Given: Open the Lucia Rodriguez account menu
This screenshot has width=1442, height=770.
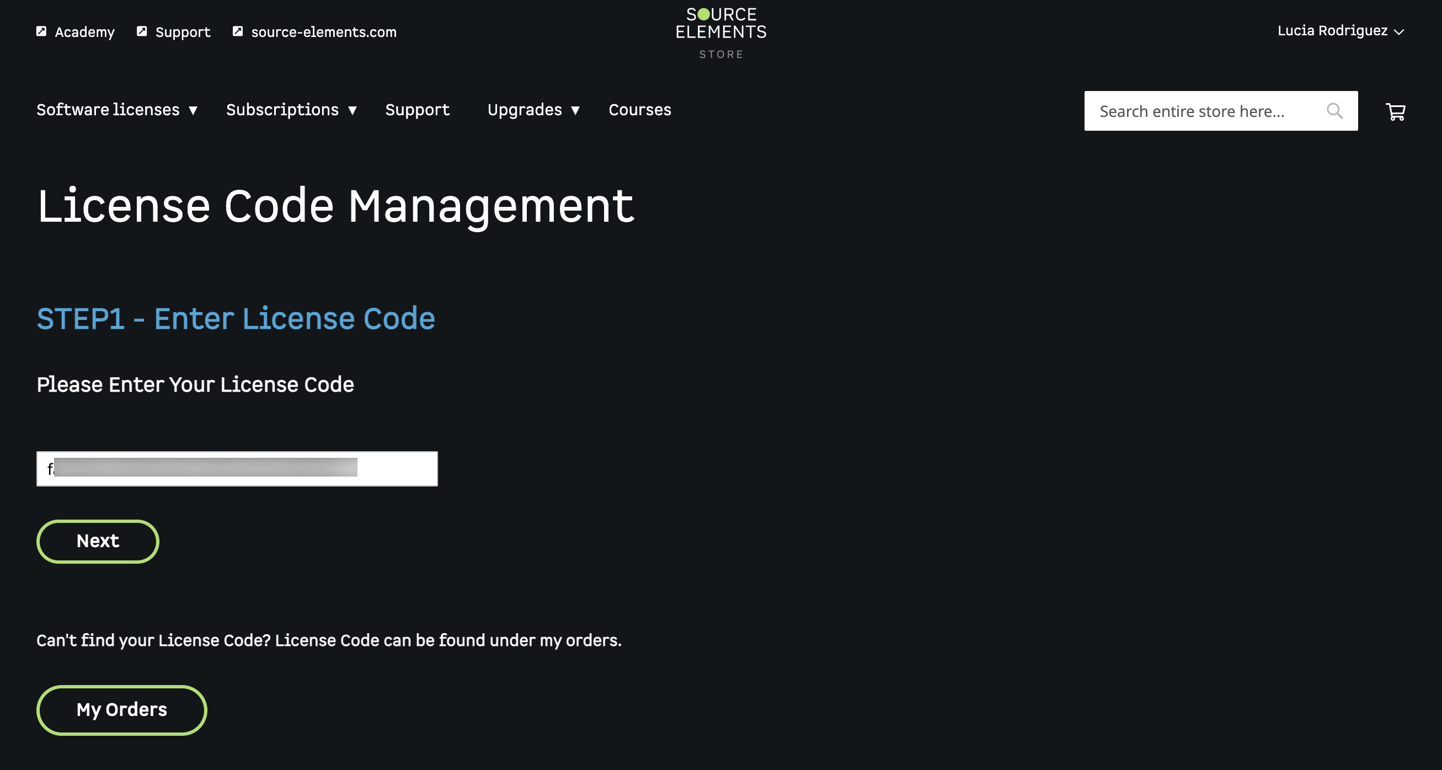Looking at the screenshot, I should coord(1340,31).
